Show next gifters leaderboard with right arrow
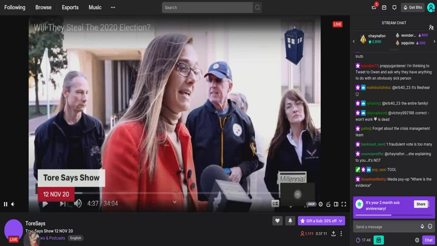The image size is (437, 246). [434, 41]
